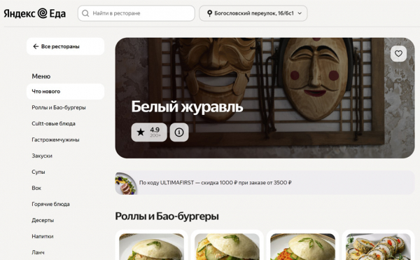Go to 'Закуски' category

pyautogui.click(x=42, y=156)
